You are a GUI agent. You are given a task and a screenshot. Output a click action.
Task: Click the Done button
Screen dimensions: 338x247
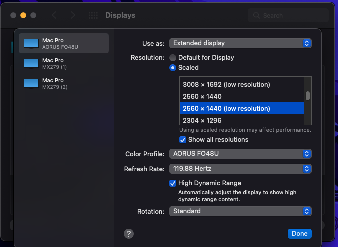[x=300, y=234]
